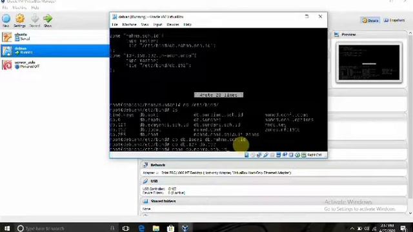Click the CPU features icon in VM status bar
This screenshot has width=413, height=232.
pyautogui.click(x=291, y=155)
